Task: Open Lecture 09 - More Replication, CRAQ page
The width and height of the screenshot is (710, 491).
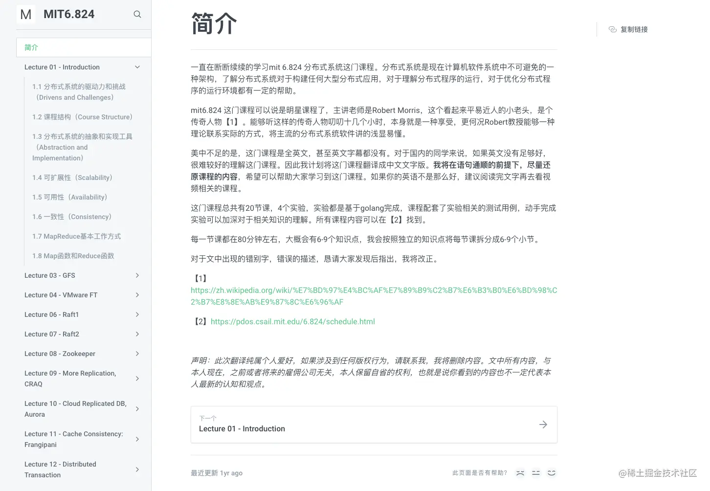Action: tap(70, 379)
